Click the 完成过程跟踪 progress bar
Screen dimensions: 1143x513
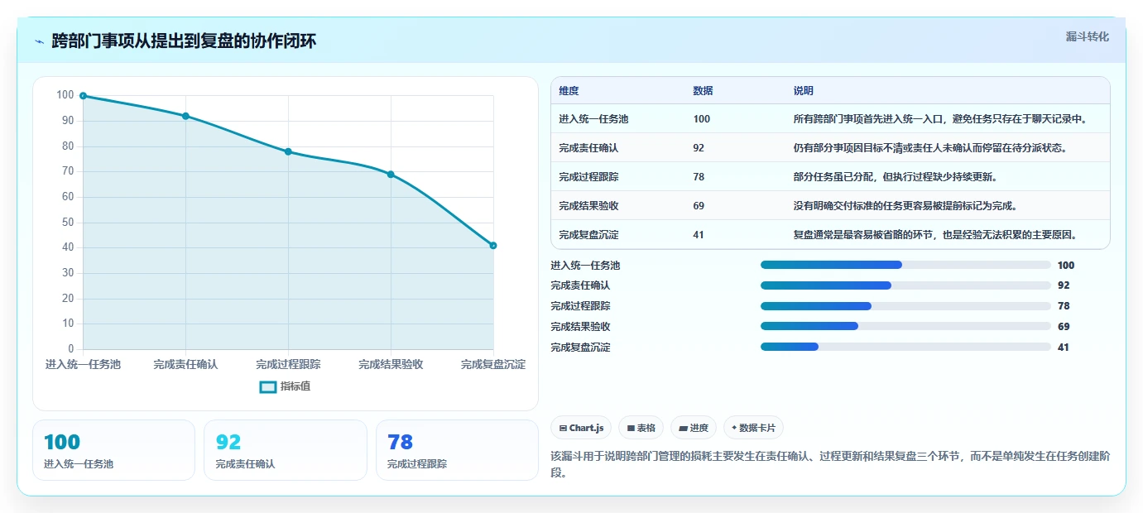[905, 306]
